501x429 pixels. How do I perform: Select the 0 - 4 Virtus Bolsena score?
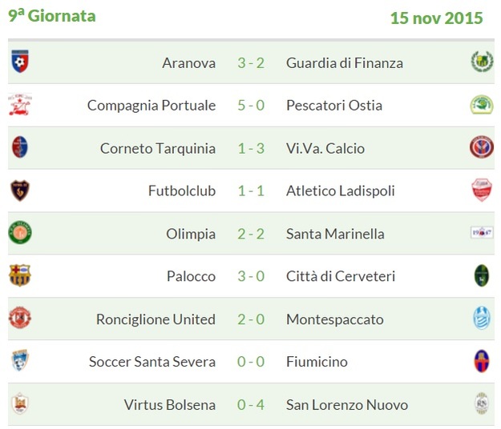[251, 404]
